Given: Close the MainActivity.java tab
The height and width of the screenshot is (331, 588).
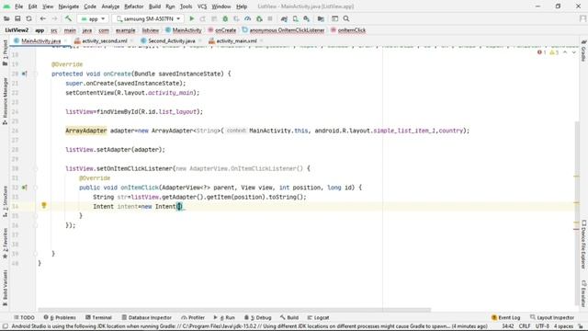Looking at the screenshot, I should click(x=65, y=40).
